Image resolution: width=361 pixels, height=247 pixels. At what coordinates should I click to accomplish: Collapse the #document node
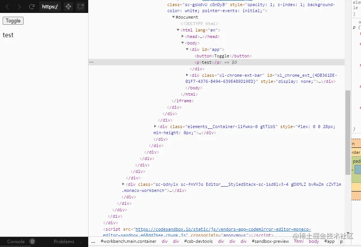tap(173, 17)
